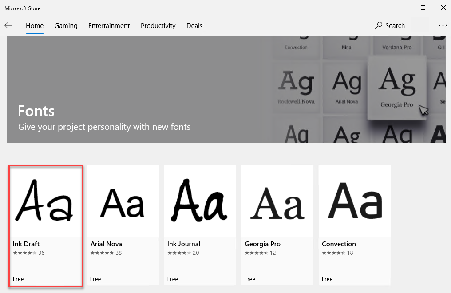Click the Ink Journal title text
Screen dimensions: 451x293
[x=184, y=244]
